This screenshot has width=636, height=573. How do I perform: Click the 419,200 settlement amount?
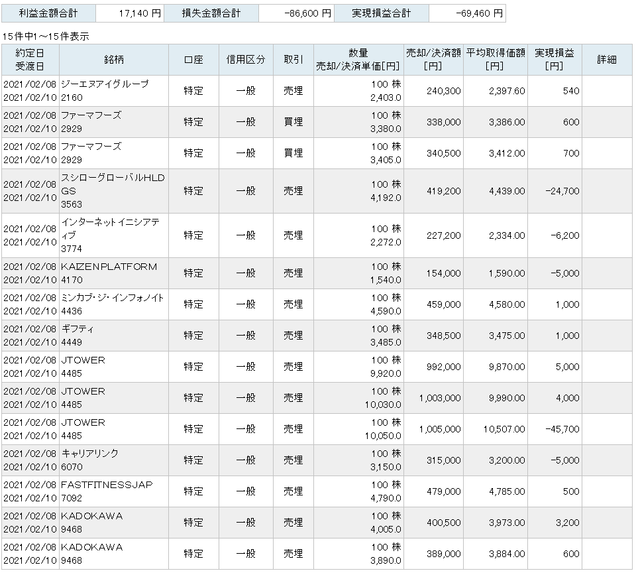(x=443, y=191)
